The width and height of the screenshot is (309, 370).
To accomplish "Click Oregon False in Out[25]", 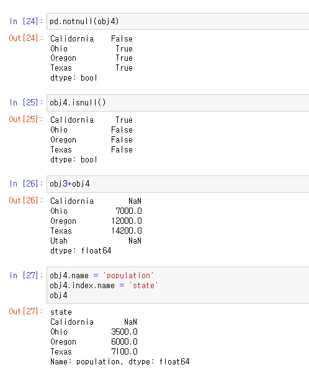I will [x=91, y=139].
